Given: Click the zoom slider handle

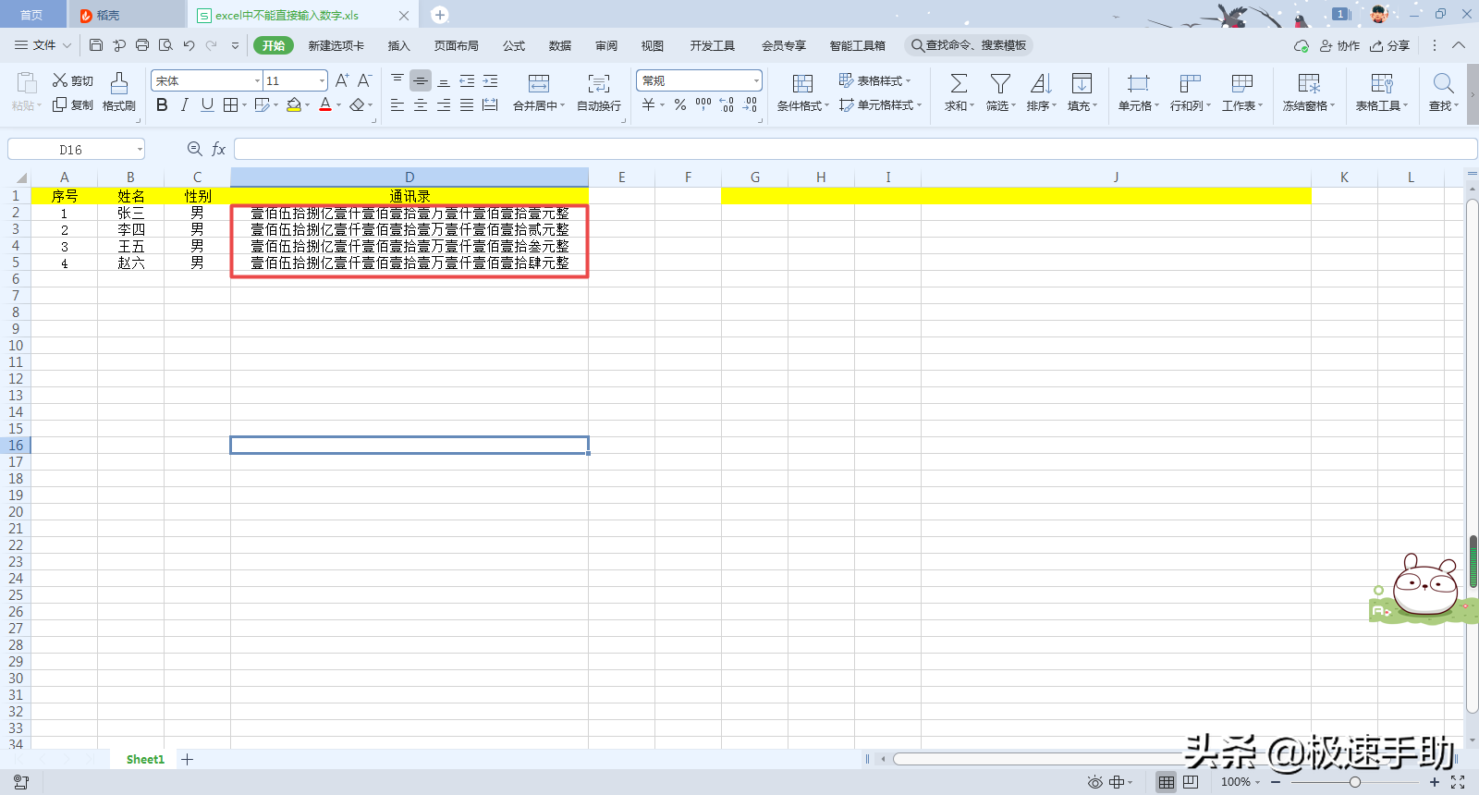Looking at the screenshot, I should (x=1355, y=782).
